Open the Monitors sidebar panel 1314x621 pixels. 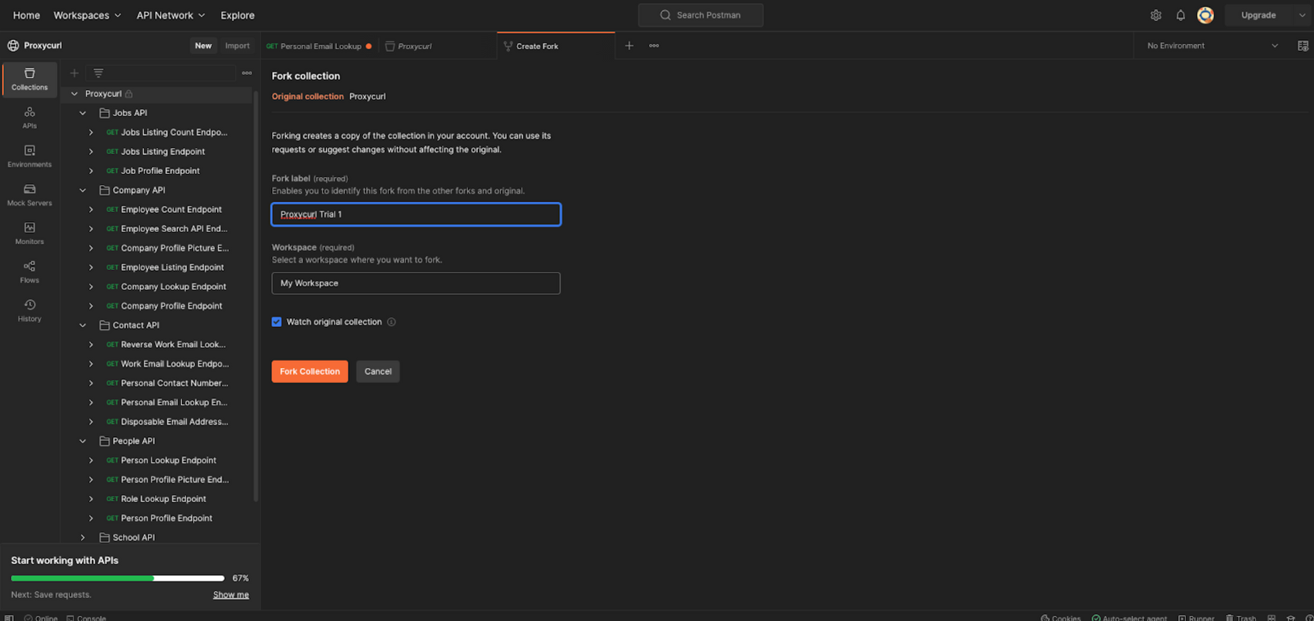point(30,233)
